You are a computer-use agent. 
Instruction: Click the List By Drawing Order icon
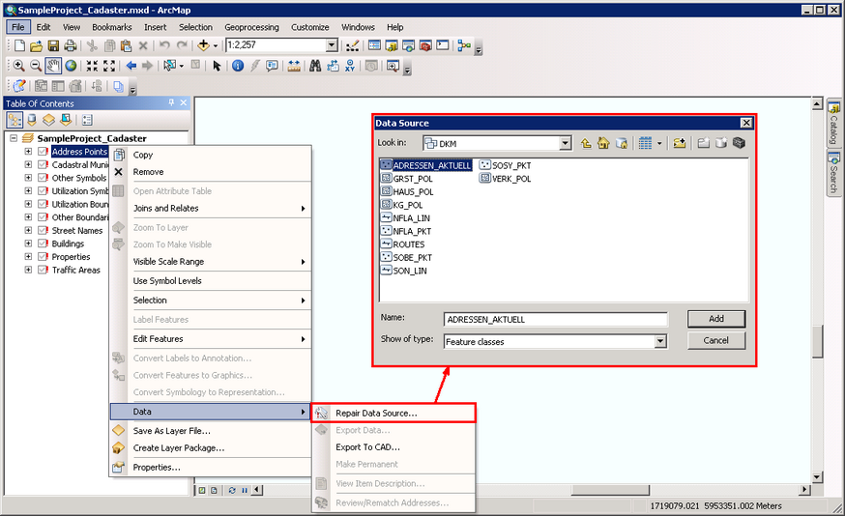(x=15, y=120)
